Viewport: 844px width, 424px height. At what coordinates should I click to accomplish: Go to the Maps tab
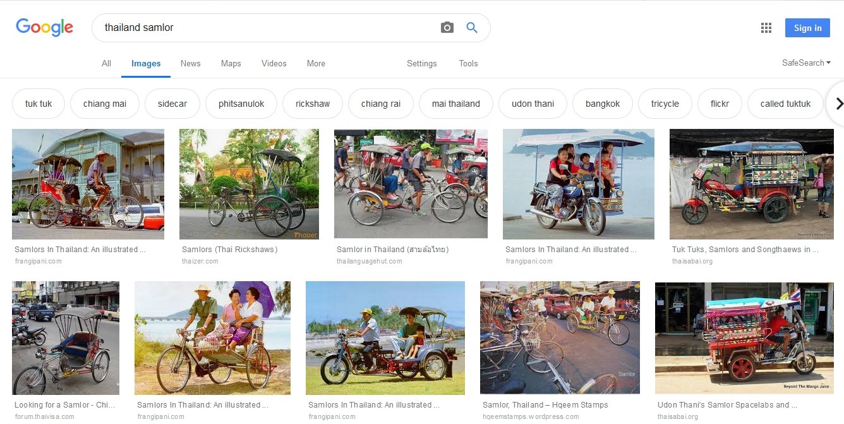tap(231, 63)
